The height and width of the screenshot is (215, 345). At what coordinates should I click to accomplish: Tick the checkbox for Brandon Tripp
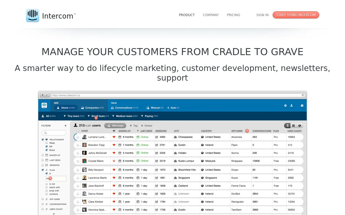tap(78, 145)
